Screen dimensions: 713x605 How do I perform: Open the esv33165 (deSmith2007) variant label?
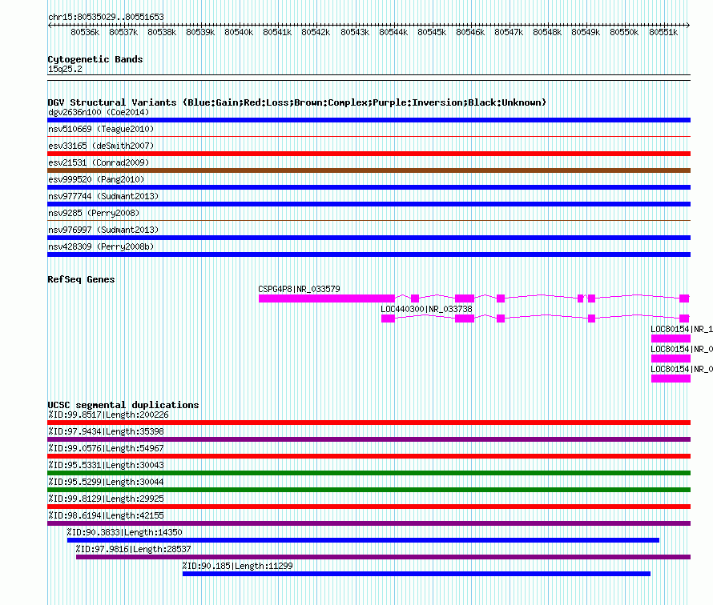tap(101, 146)
